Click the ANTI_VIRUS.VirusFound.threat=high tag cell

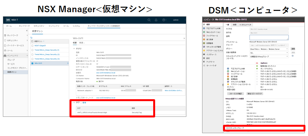pyautogui.click(x=92, y=112)
